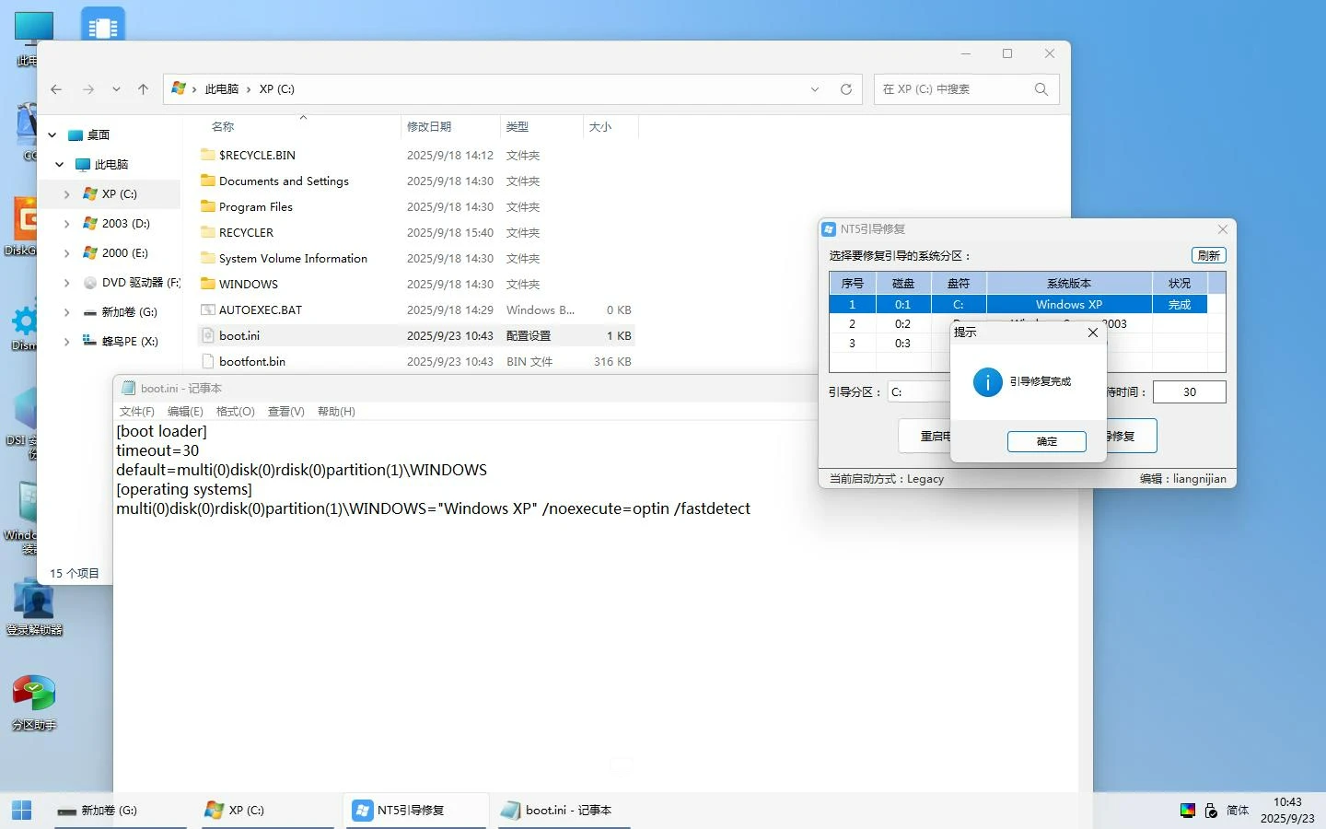
Task: Click the lock tray icon in taskbar
Action: click(x=1212, y=811)
